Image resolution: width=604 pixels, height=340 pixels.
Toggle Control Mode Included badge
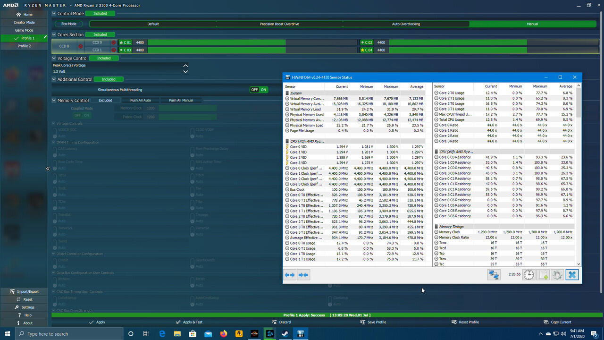point(100,14)
